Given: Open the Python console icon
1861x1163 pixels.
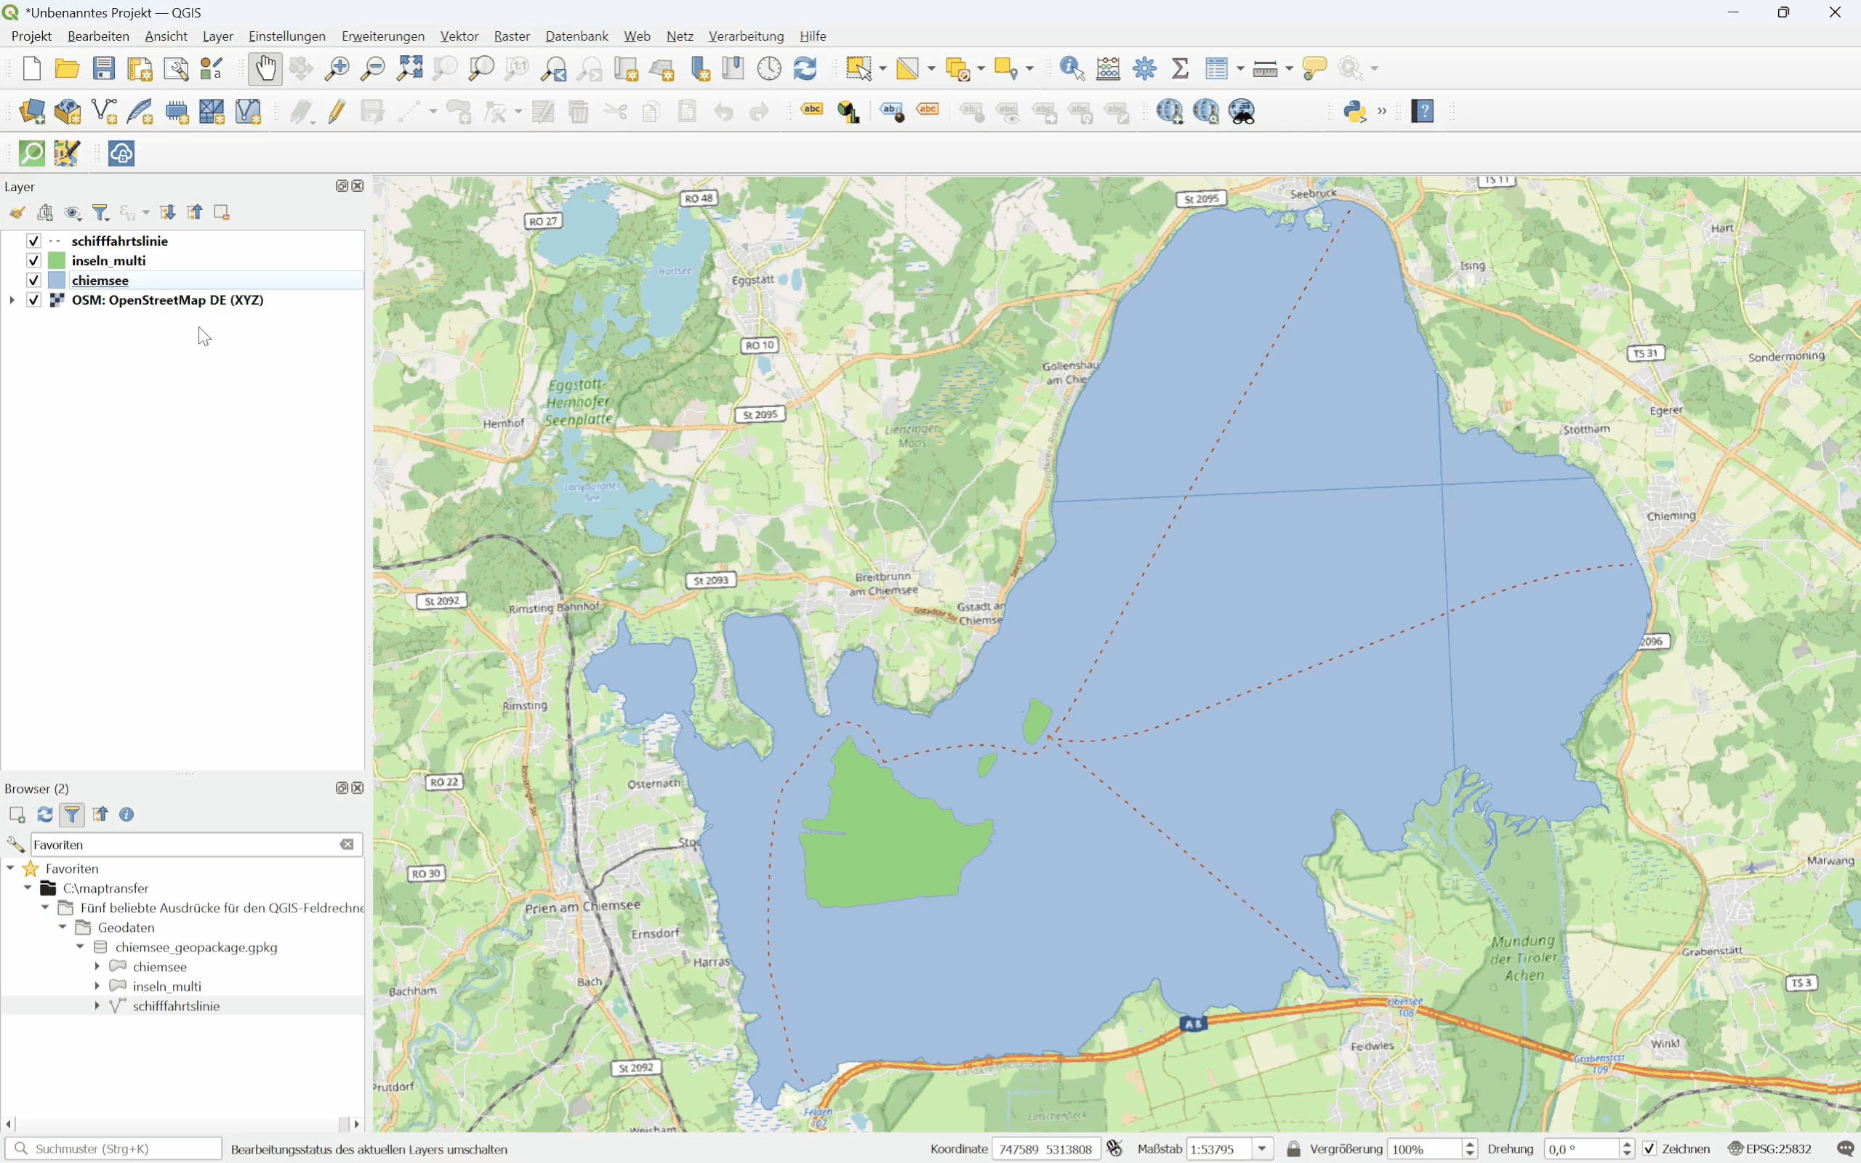Looking at the screenshot, I should click(x=1355, y=111).
